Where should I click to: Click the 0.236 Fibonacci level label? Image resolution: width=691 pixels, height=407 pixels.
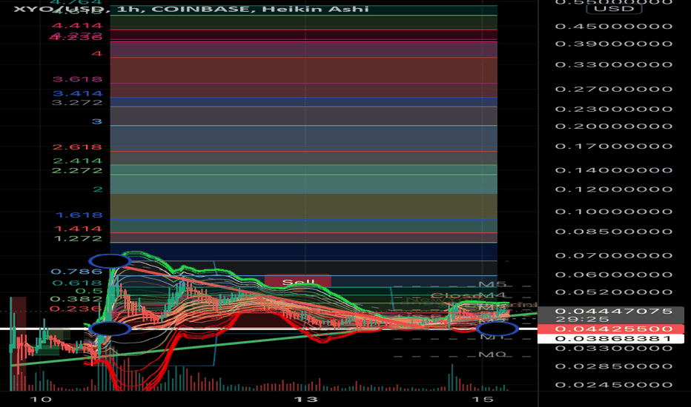76,309
